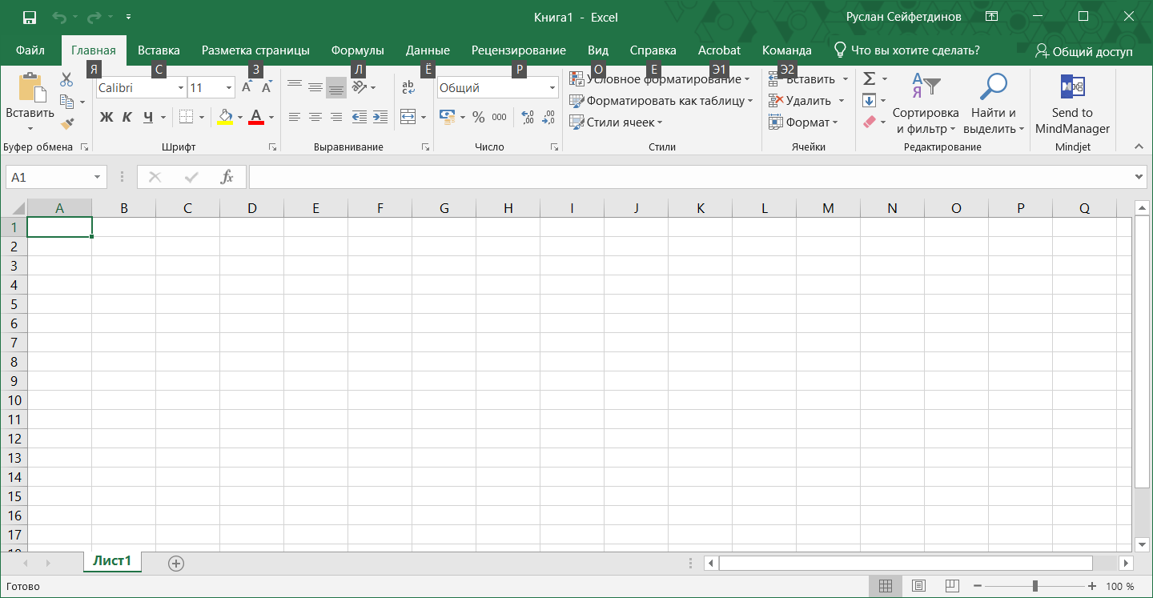Switch to Page Layout view in status bar

(919, 586)
